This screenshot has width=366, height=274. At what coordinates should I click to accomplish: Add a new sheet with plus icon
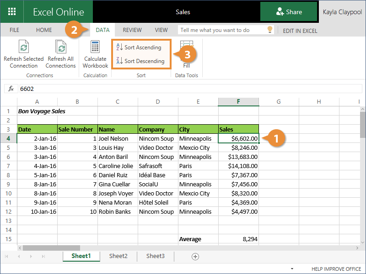pyautogui.click(x=195, y=257)
